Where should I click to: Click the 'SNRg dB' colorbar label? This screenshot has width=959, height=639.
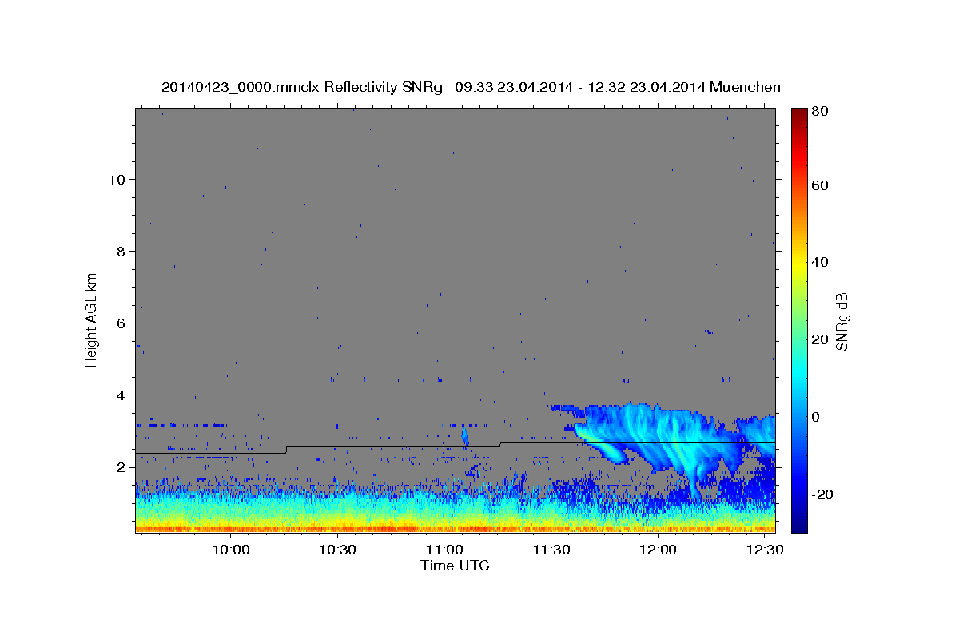pyautogui.click(x=841, y=321)
